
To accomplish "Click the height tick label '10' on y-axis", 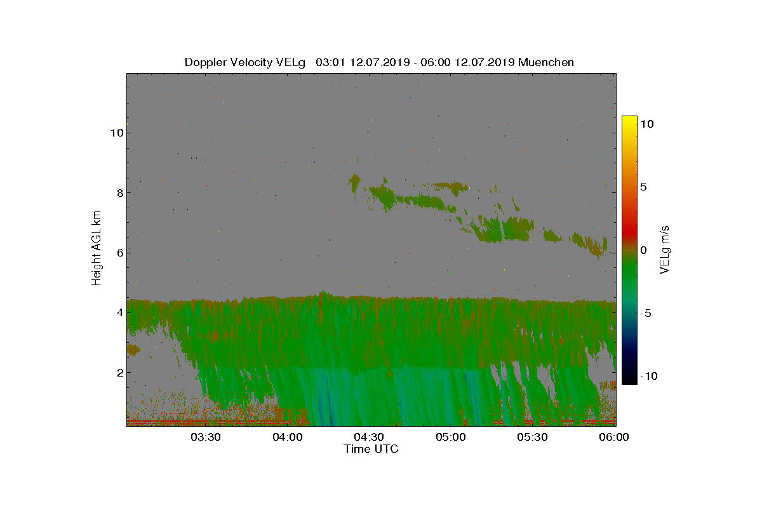I will point(116,133).
